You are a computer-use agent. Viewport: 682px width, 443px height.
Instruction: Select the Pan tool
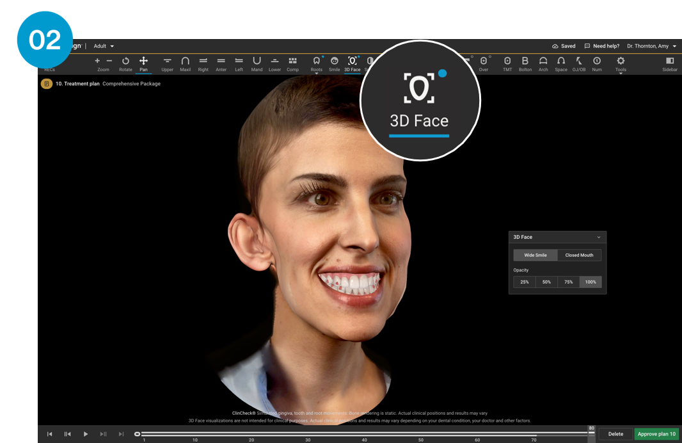tap(143, 63)
